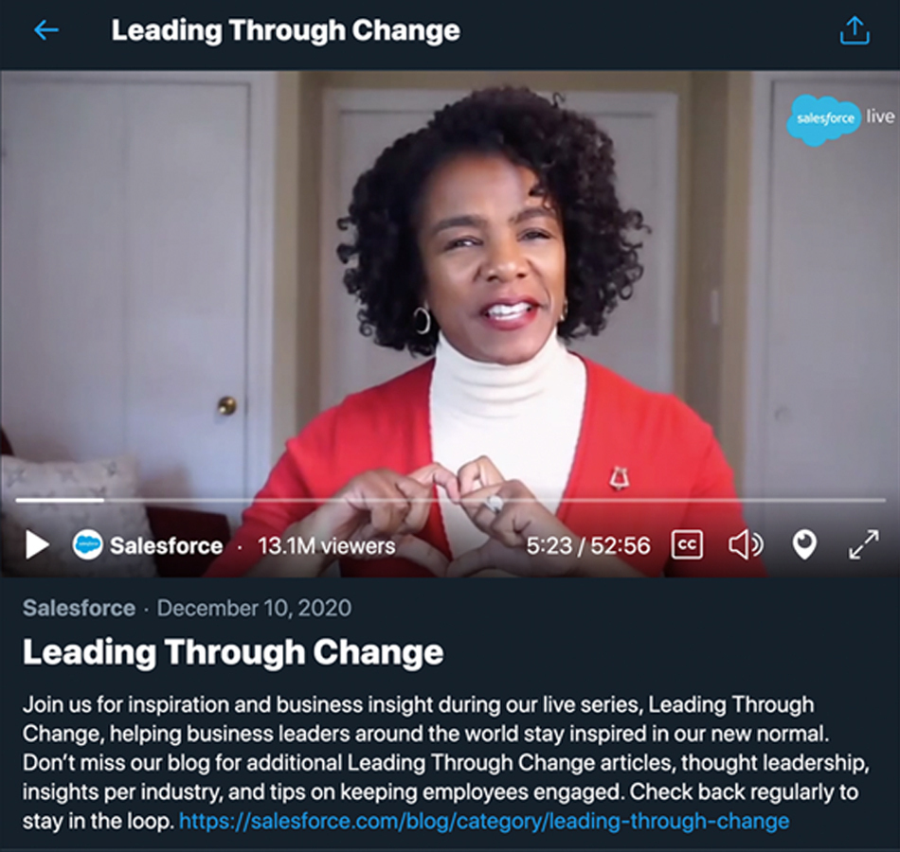Seek on the video progress bar

pos(451,500)
